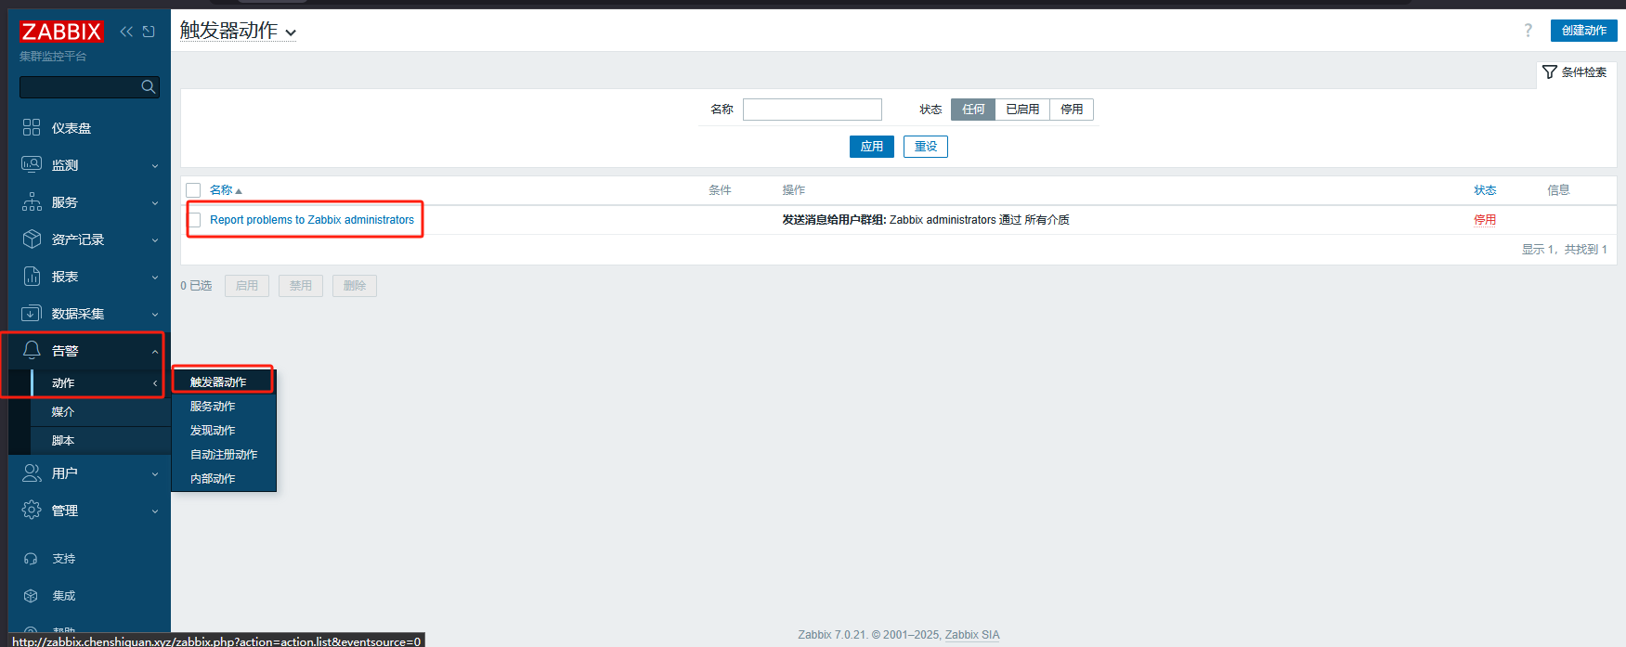Viewport: 1626px width, 647px height.
Task: Expand the 用户 menu chevron
Action: click(x=155, y=474)
